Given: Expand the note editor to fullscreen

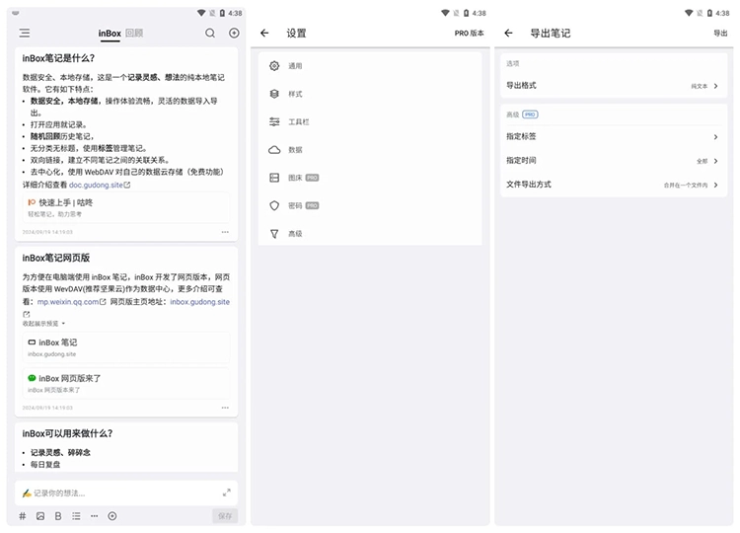Looking at the screenshot, I should point(226,492).
